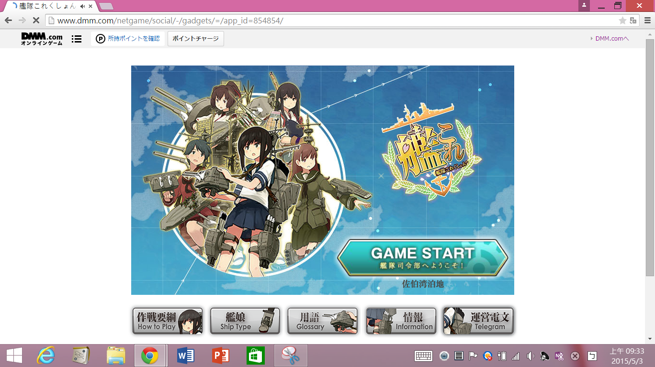The width and height of the screenshot is (655, 367).
Task: Open Action Center flag icon
Action: tap(473, 356)
